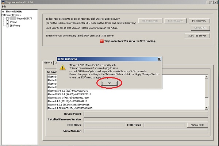This screenshot has width=219, height=146.
Task: Start the TSS Server
Action: point(197,36)
